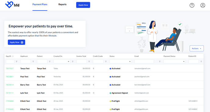This screenshot has height=112, width=210.
Task: Click the Email column filter icon
Action: point(160,62)
